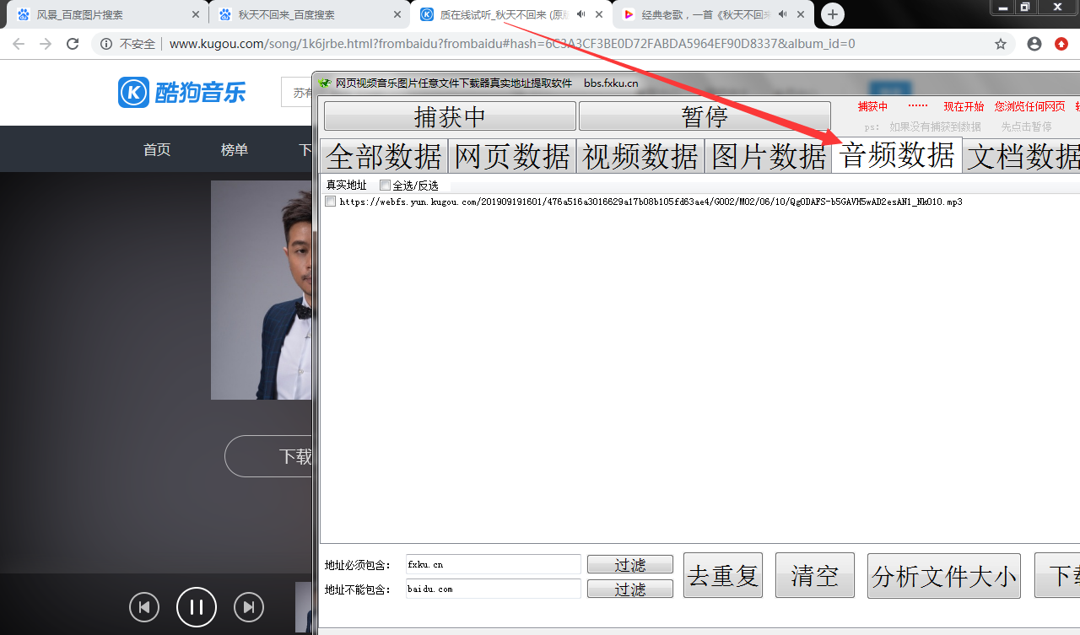Open the 音频数据 tab

[x=898, y=155]
